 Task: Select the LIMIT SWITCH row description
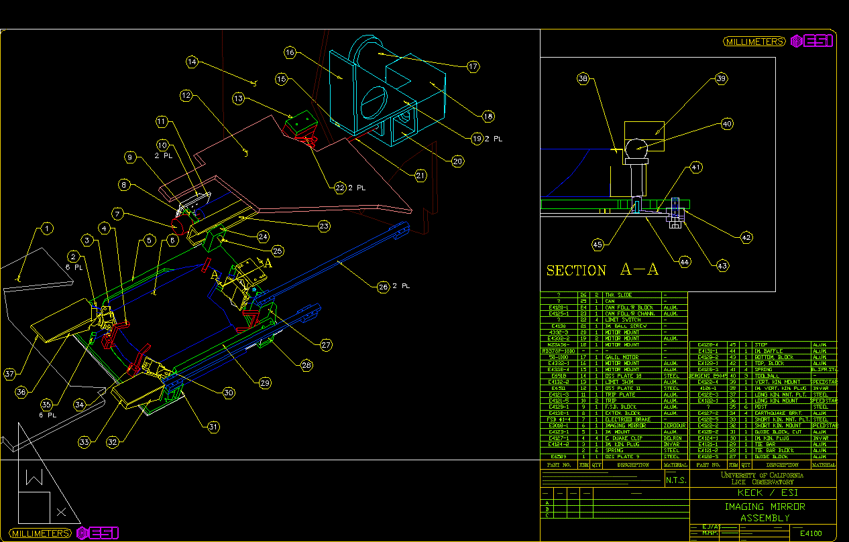pyautogui.click(x=622, y=320)
